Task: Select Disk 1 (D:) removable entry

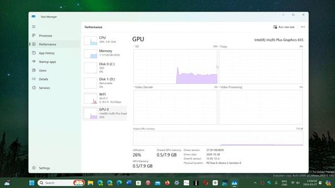Action: point(105,83)
